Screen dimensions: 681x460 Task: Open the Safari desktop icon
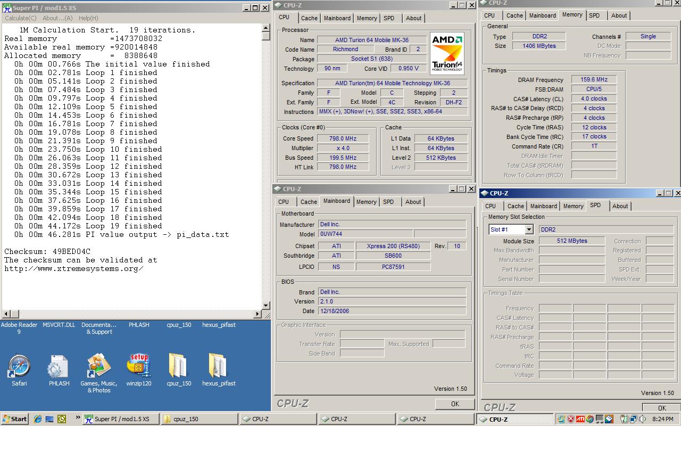click(x=19, y=366)
